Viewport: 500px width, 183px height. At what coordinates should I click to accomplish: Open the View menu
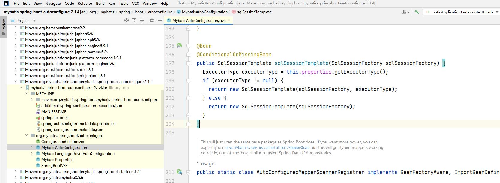(x=37, y=3)
